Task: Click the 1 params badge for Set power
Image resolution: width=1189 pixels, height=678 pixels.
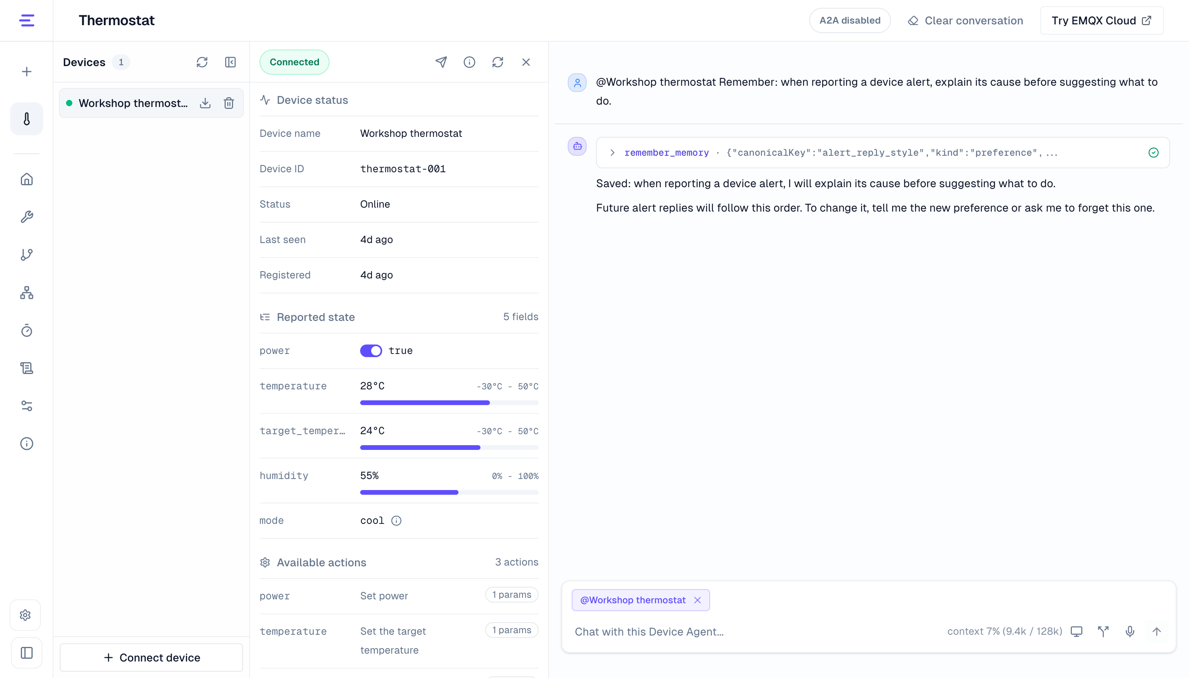Action: tap(512, 595)
